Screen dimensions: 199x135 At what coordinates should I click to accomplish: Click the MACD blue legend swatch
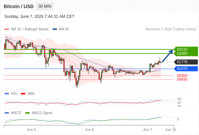coord(7,113)
